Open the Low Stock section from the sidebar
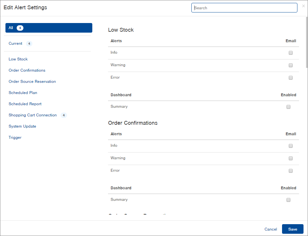This screenshot has width=308, height=236. coord(18,59)
